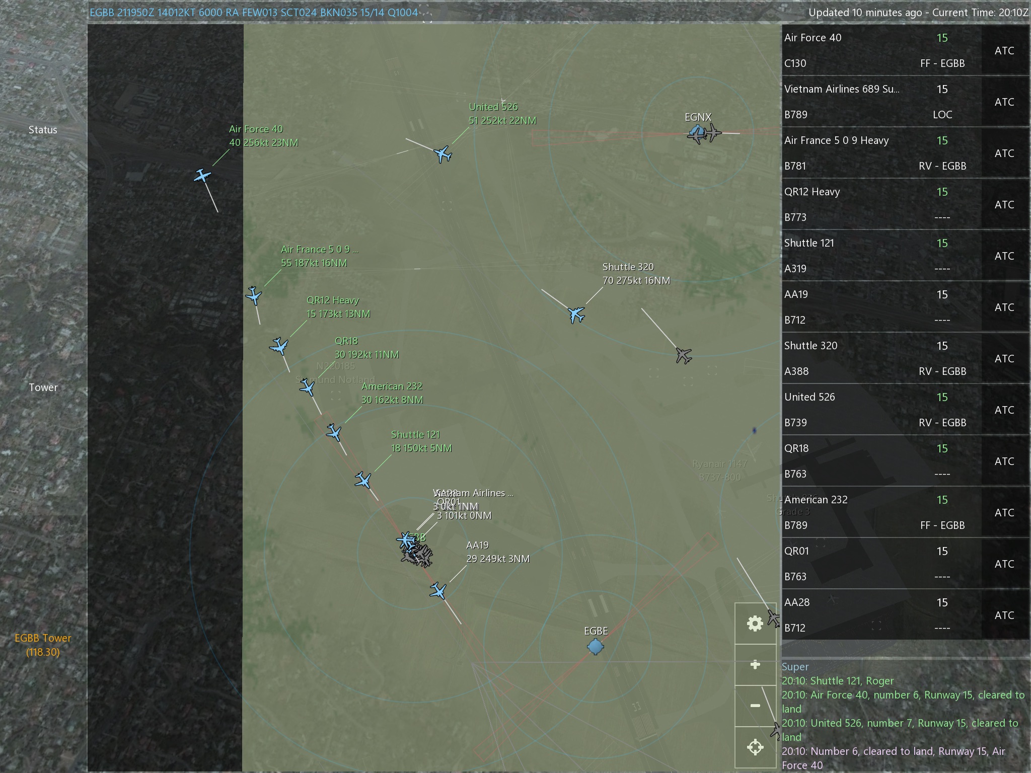1031x773 pixels.
Task: Select the QR12 Heavy aircraft icon
Action: tap(279, 346)
